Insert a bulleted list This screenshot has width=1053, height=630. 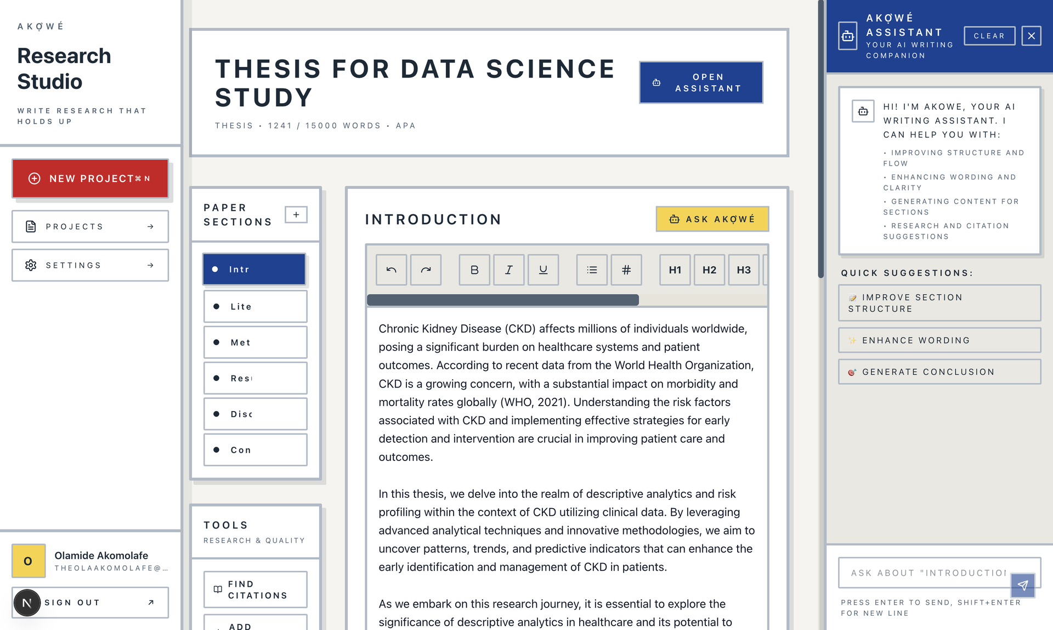coord(592,269)
